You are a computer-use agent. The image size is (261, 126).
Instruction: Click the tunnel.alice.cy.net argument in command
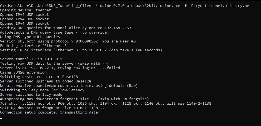coord(230,6)
